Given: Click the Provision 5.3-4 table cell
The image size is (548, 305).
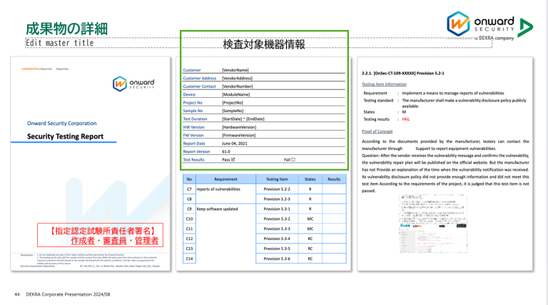Looking at the screenshot, I should [x=277, y=239].
